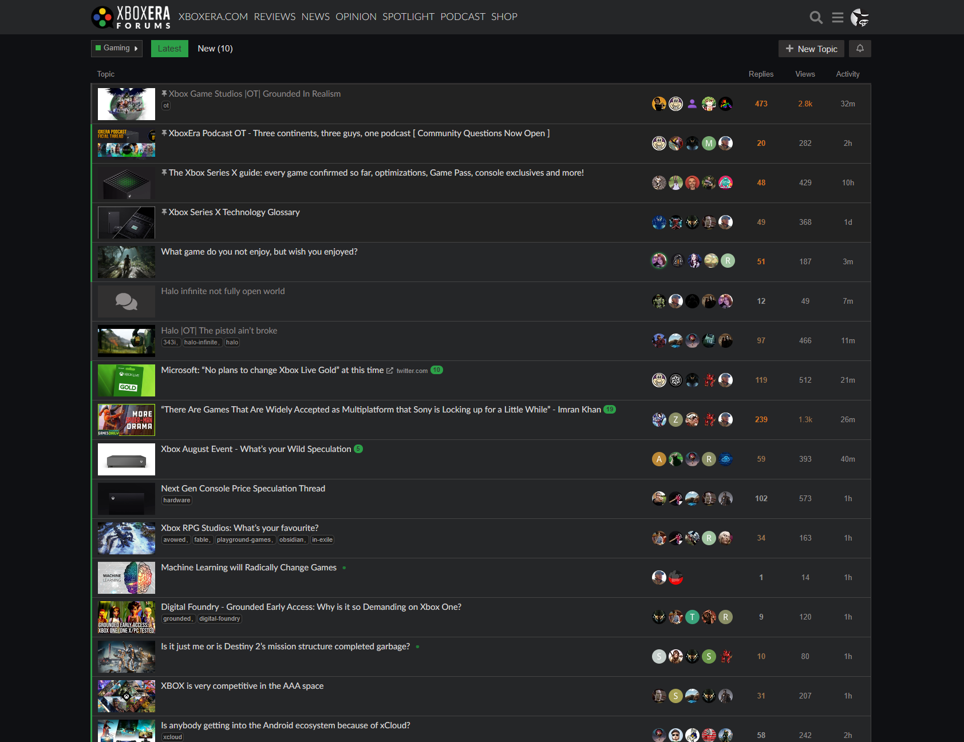Screen dimensions: 964x742
Task: Click the pin icon on Xbox Game Studios topic
Action: coord(164,93)
